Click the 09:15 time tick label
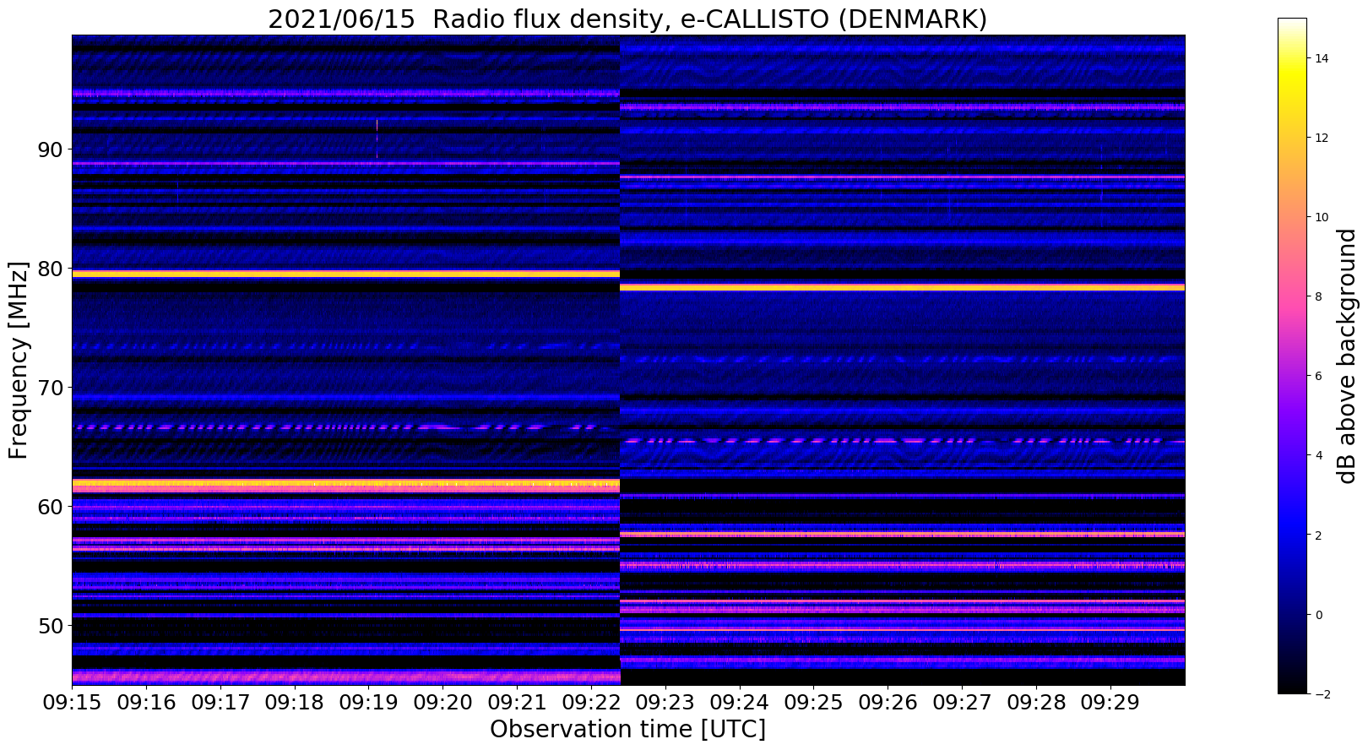The image size is (1368, 750). tap(72, 702)
